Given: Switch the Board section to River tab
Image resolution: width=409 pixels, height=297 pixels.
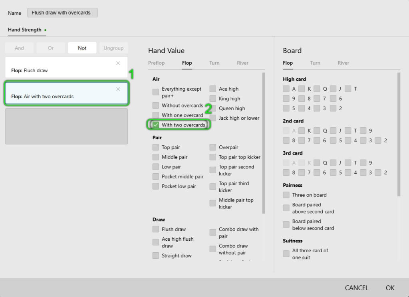Looking at the screenshot, I should (343, 63).
